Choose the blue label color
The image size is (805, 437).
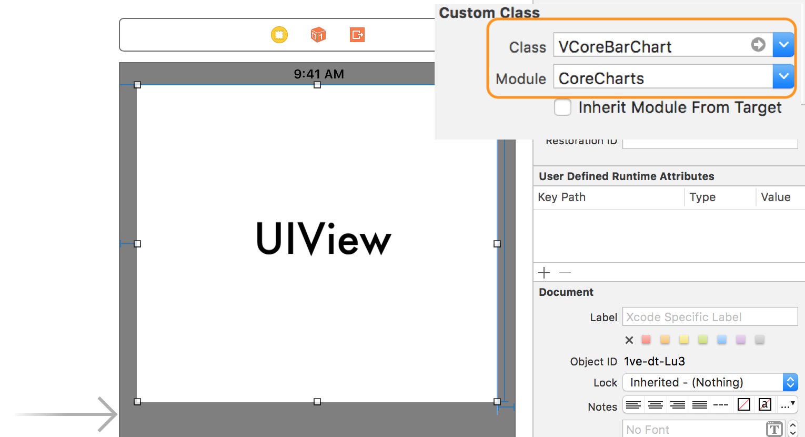722,340
